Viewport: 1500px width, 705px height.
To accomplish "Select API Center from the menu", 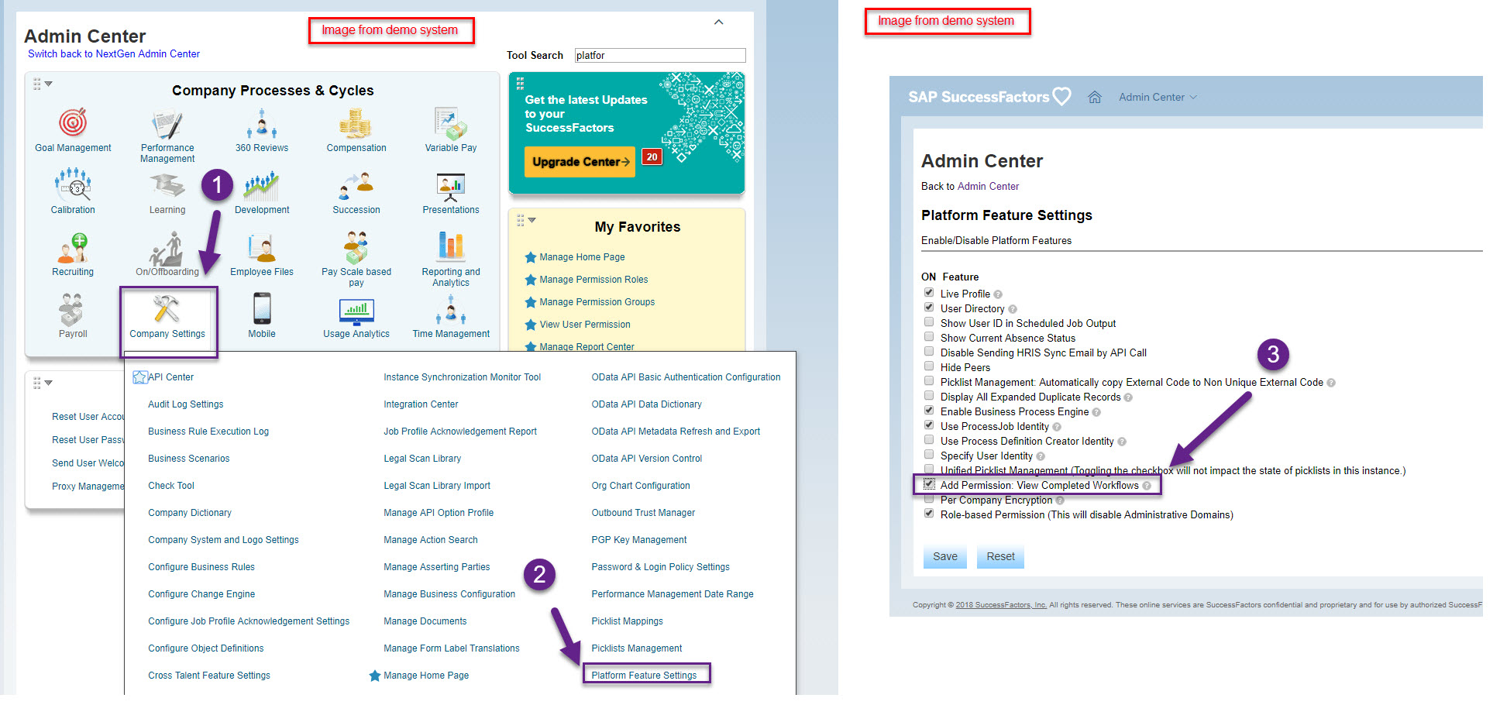I will pos(170,377).
